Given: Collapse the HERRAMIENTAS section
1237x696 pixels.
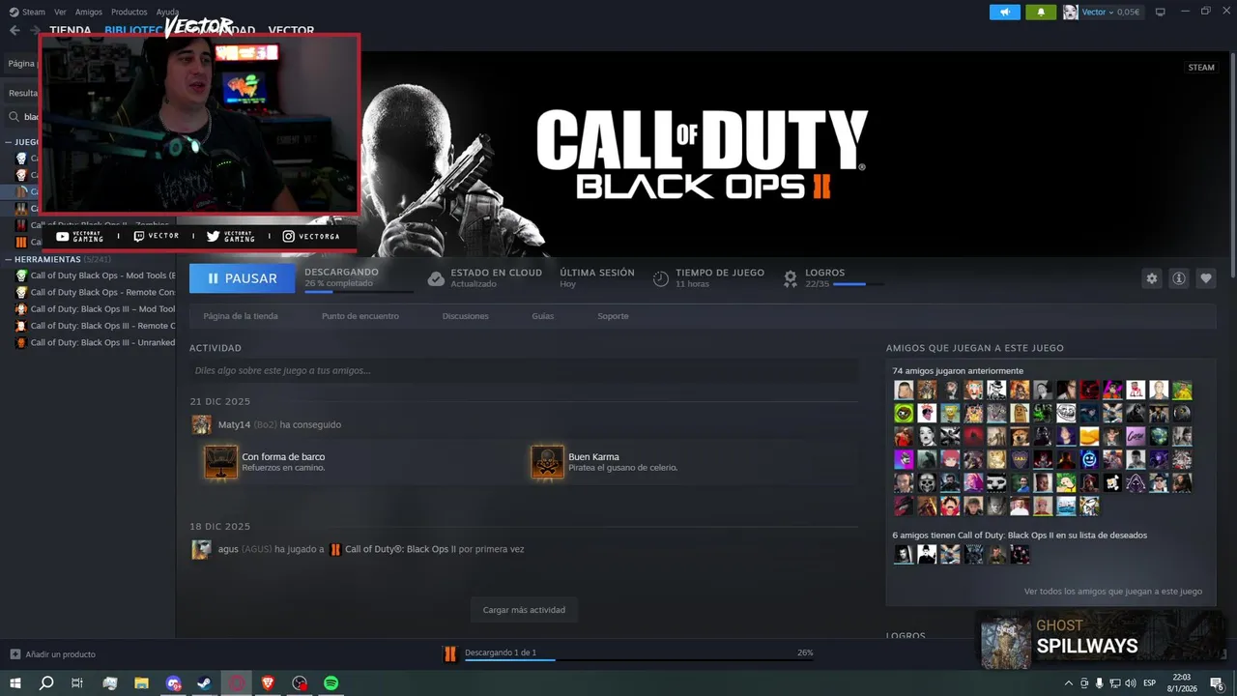Looking at the screenshot, I should (x=8, y=259).
